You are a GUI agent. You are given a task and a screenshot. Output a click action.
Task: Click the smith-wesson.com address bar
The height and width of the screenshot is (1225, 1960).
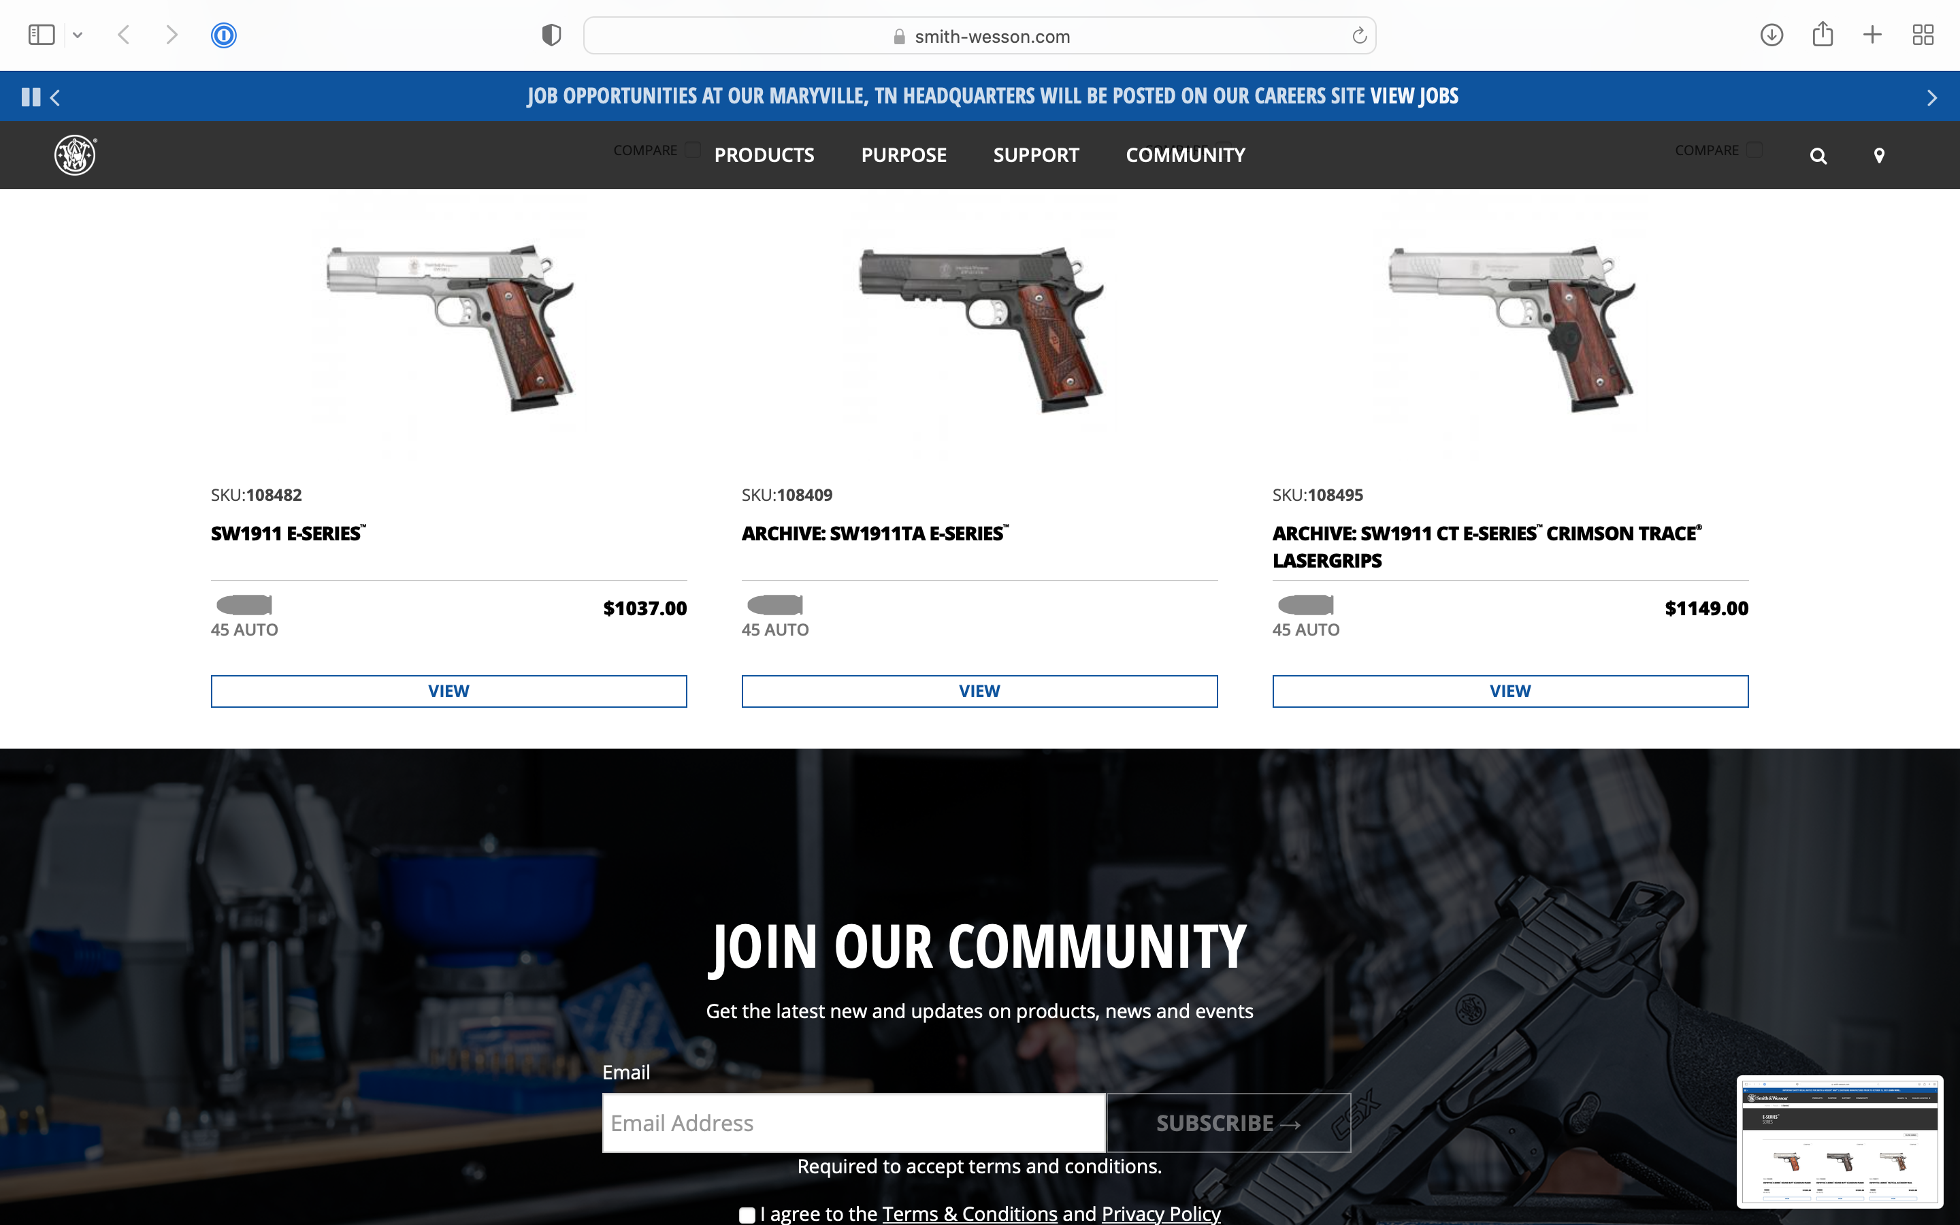click(x=979, y=35)
